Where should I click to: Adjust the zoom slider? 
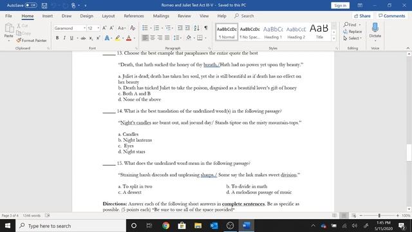[x=379, y=215]
